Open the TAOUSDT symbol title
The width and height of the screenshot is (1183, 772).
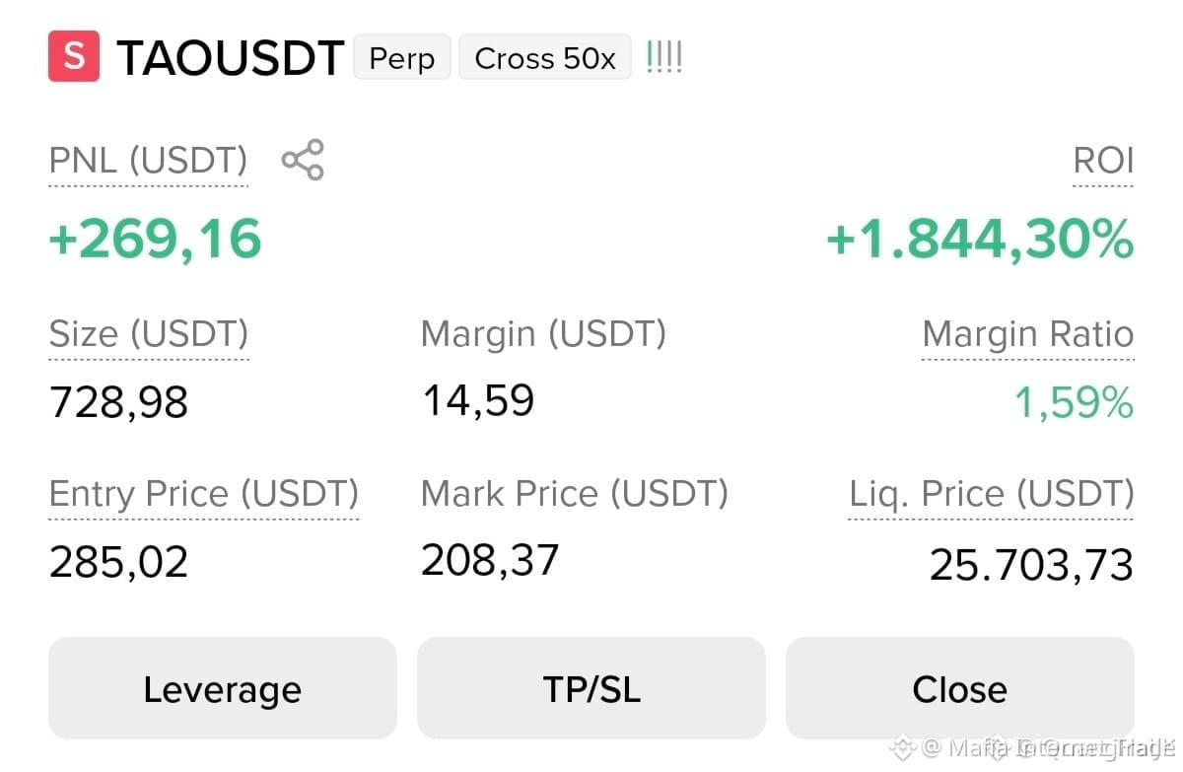pos(231,58)
